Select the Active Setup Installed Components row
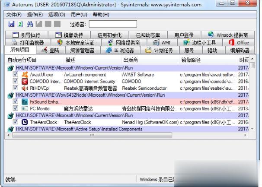The height and width of the screenshot is (187, 262). [127, 129]
